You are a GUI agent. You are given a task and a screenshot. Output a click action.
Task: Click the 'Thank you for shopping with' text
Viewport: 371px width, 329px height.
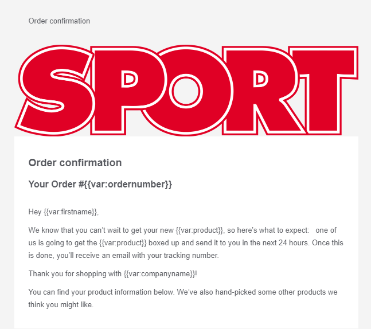(x=75, y=273)
